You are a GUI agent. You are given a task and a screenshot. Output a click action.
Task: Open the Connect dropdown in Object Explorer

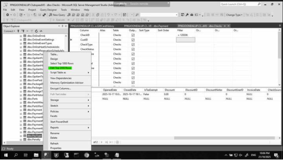9,31
